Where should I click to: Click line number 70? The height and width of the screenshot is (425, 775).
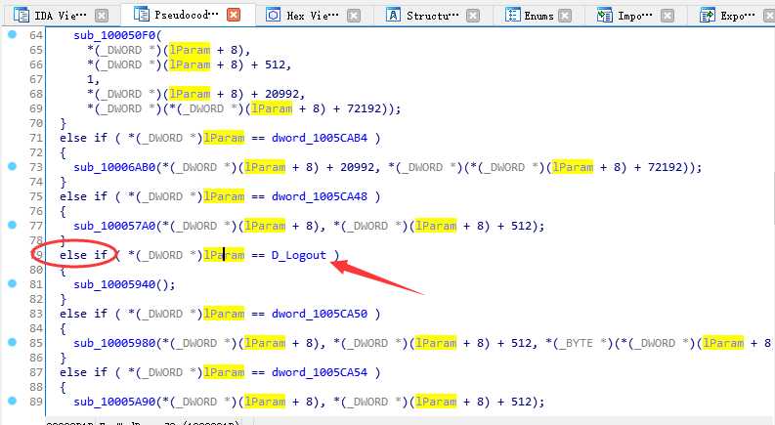35,123
